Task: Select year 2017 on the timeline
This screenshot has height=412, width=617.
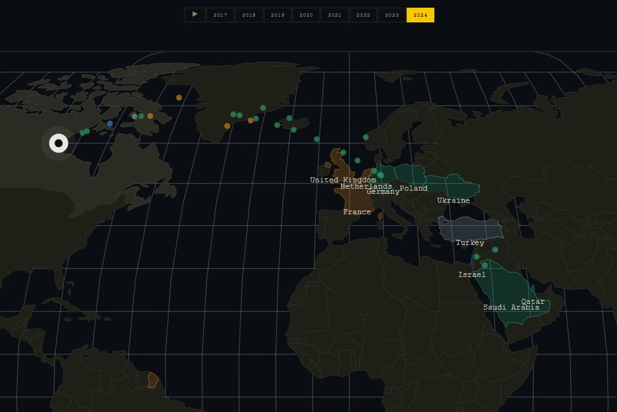Action: pyautogui.click(x=220, y=15)
